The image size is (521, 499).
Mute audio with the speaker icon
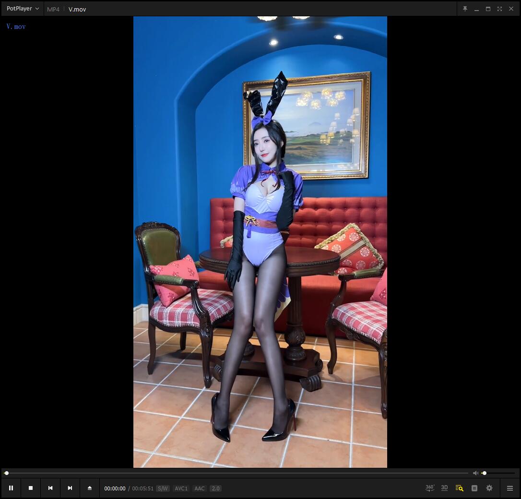pos(475,473)
